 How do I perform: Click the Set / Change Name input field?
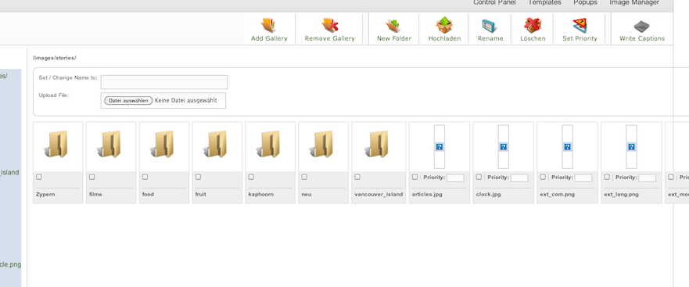pos(164,82)
